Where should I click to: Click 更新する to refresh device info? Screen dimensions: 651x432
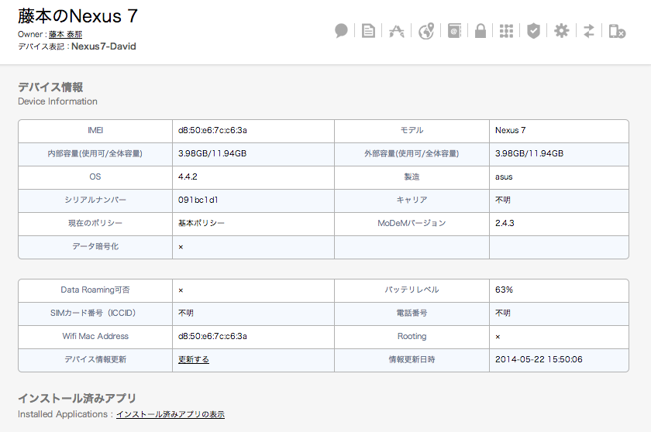[x=194, y=359]
